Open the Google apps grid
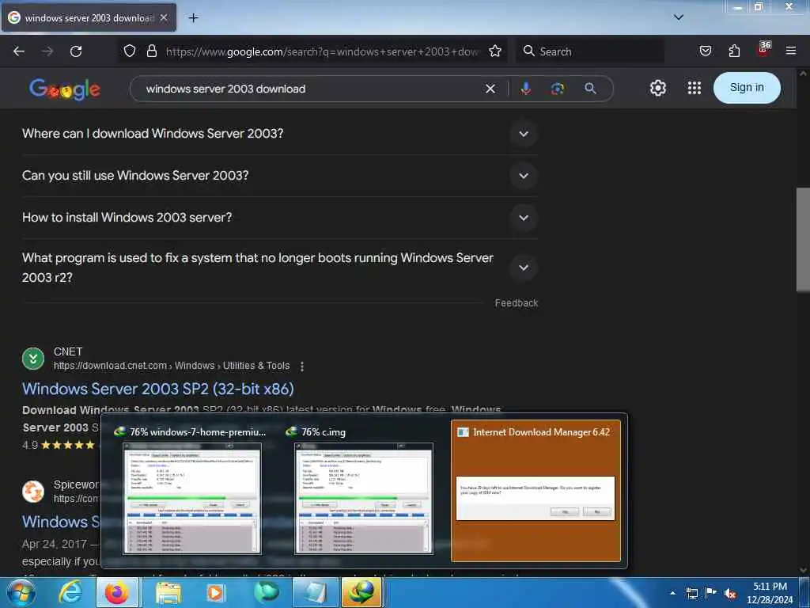This screenshot has height=608, width=810. [695, 88]
